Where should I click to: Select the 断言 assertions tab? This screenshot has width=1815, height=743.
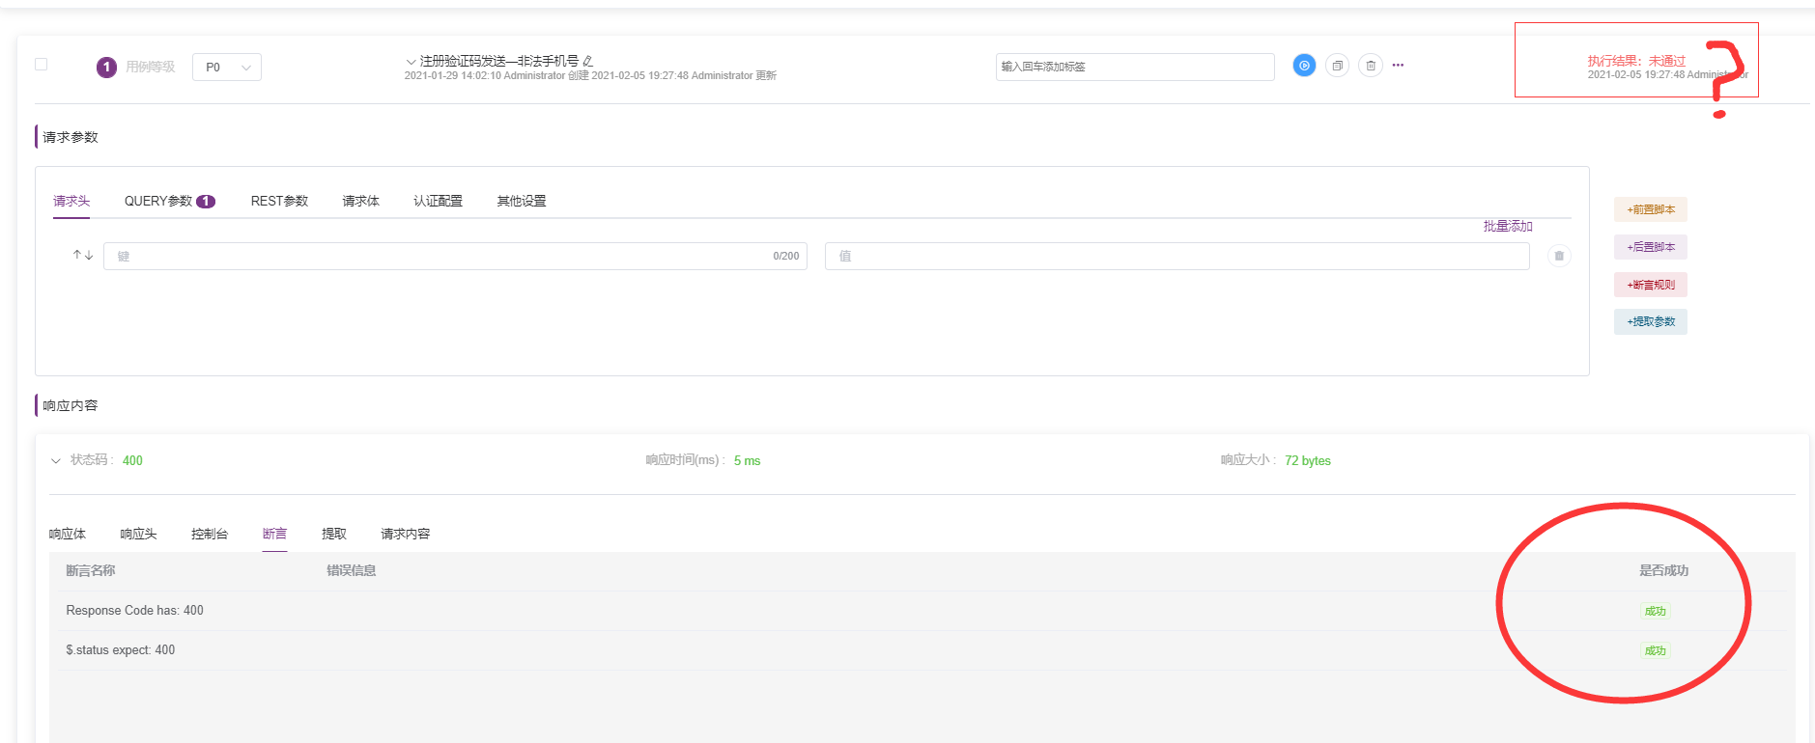pyautogui.click(x=274, y=534)
